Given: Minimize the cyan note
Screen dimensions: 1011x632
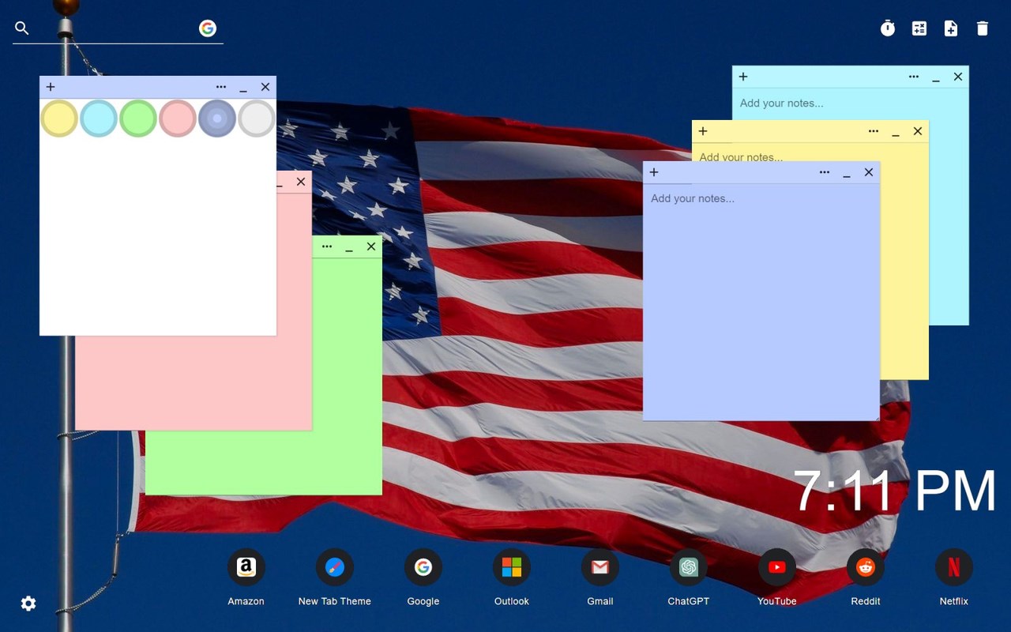Looking at the screenshot, I should click(x=936, y=77).
